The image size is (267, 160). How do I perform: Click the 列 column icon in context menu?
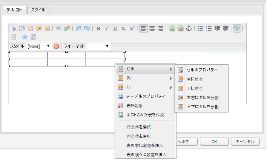click(120, 78)
